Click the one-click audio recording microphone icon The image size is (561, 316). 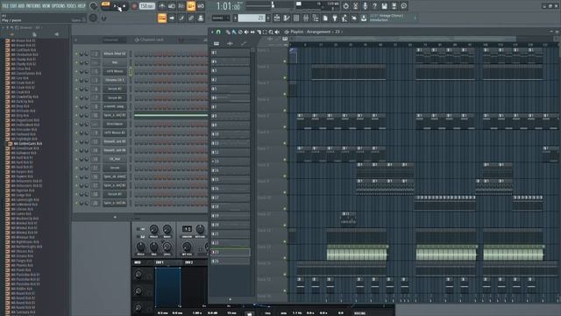click(x=365, y=6)
